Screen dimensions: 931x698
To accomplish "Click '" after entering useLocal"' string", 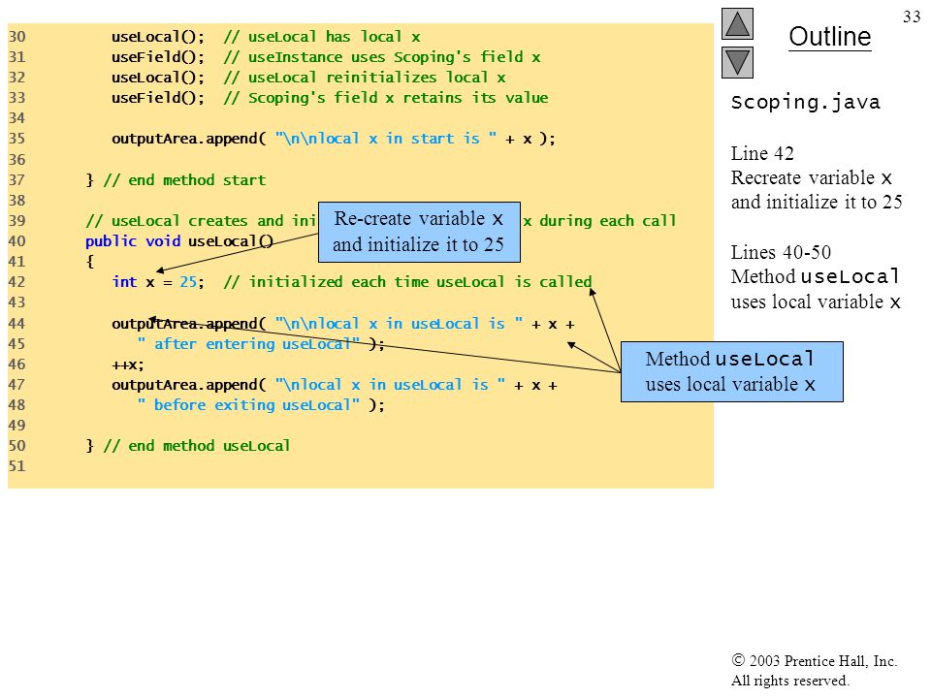I will 248,344.
